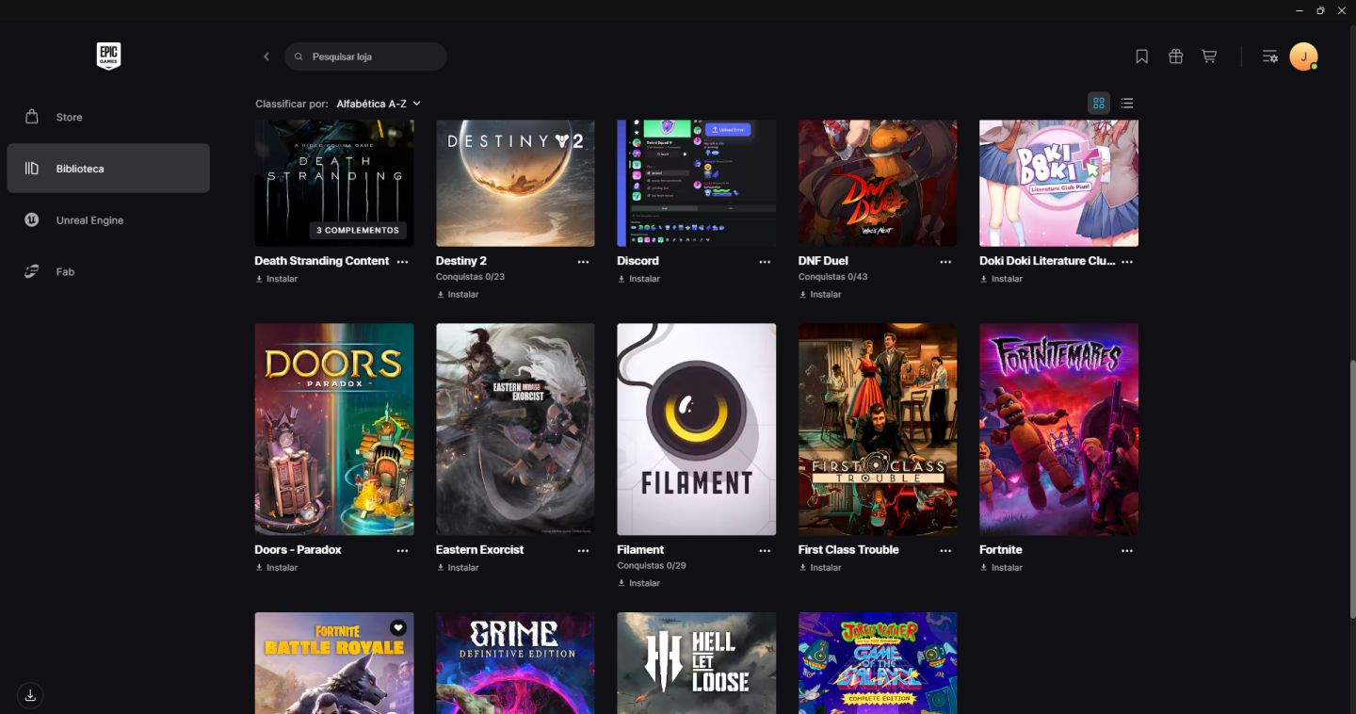
Task: Open the Filament cover art
Action: 697,430
